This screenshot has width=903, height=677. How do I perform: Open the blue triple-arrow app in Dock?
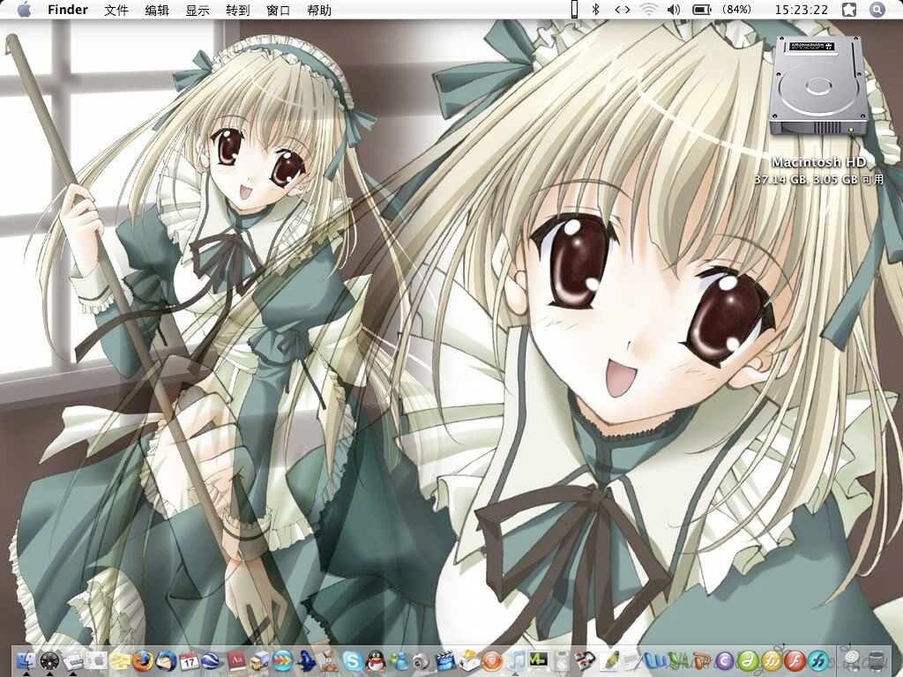coord(283,661)
